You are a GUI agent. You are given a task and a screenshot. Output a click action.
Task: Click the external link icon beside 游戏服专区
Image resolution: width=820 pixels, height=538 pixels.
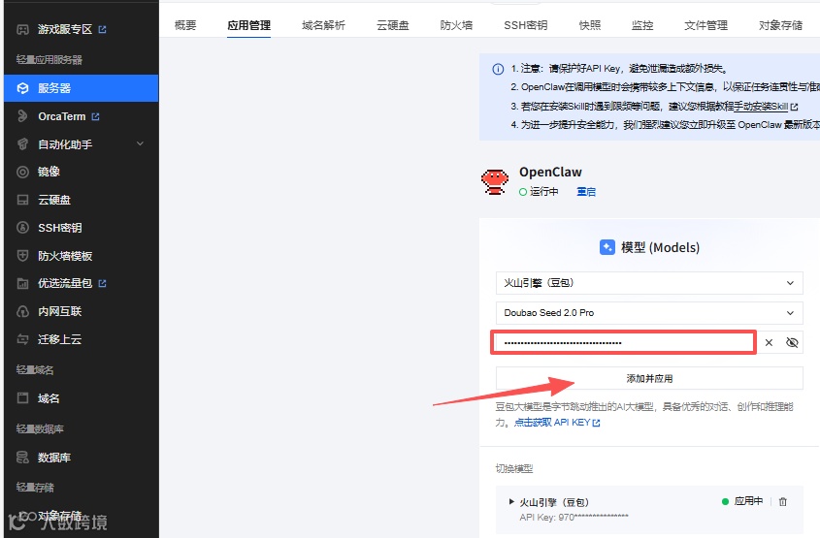pyautogui.click(x=103, y=29)
